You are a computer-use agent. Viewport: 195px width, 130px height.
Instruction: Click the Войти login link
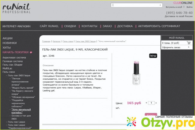coord(189,7)
